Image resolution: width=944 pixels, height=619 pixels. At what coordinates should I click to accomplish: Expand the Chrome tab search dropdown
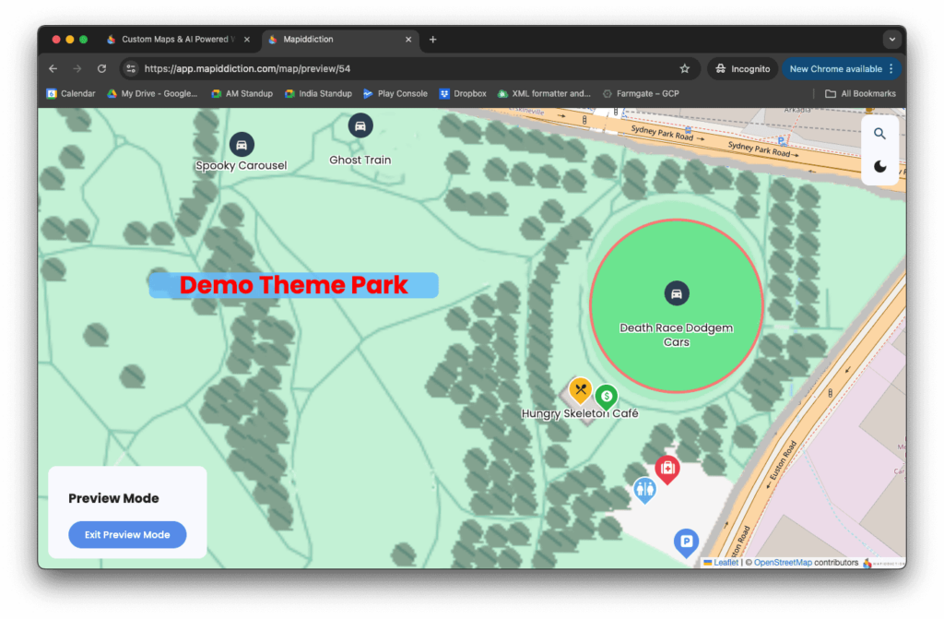(891, 40)
